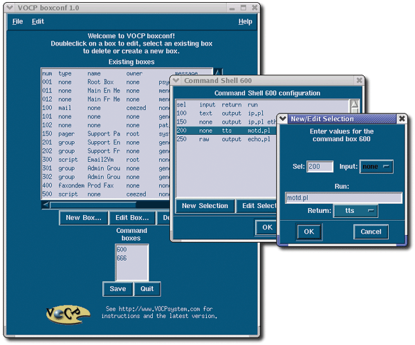This screenshot has width=415, height=345.
Task: Click the New Selection button
Action: tap(204, 205)
